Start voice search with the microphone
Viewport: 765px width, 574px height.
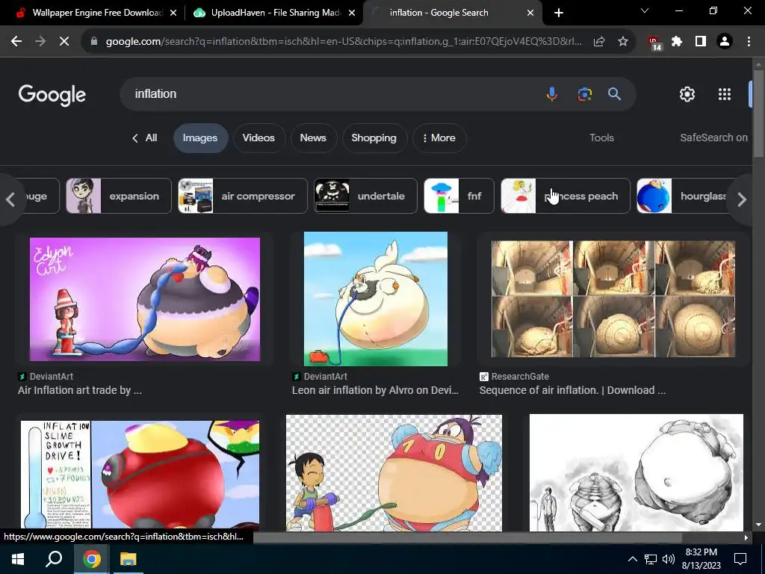coord(552,93)
